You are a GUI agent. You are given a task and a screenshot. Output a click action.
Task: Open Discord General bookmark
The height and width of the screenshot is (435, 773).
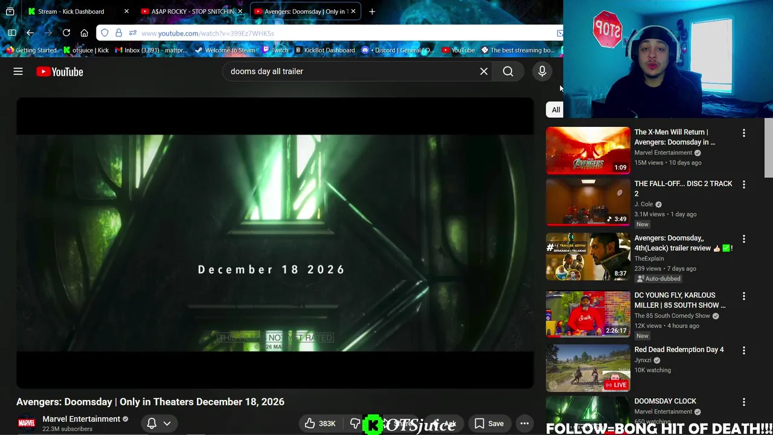[x=398, y=50]
